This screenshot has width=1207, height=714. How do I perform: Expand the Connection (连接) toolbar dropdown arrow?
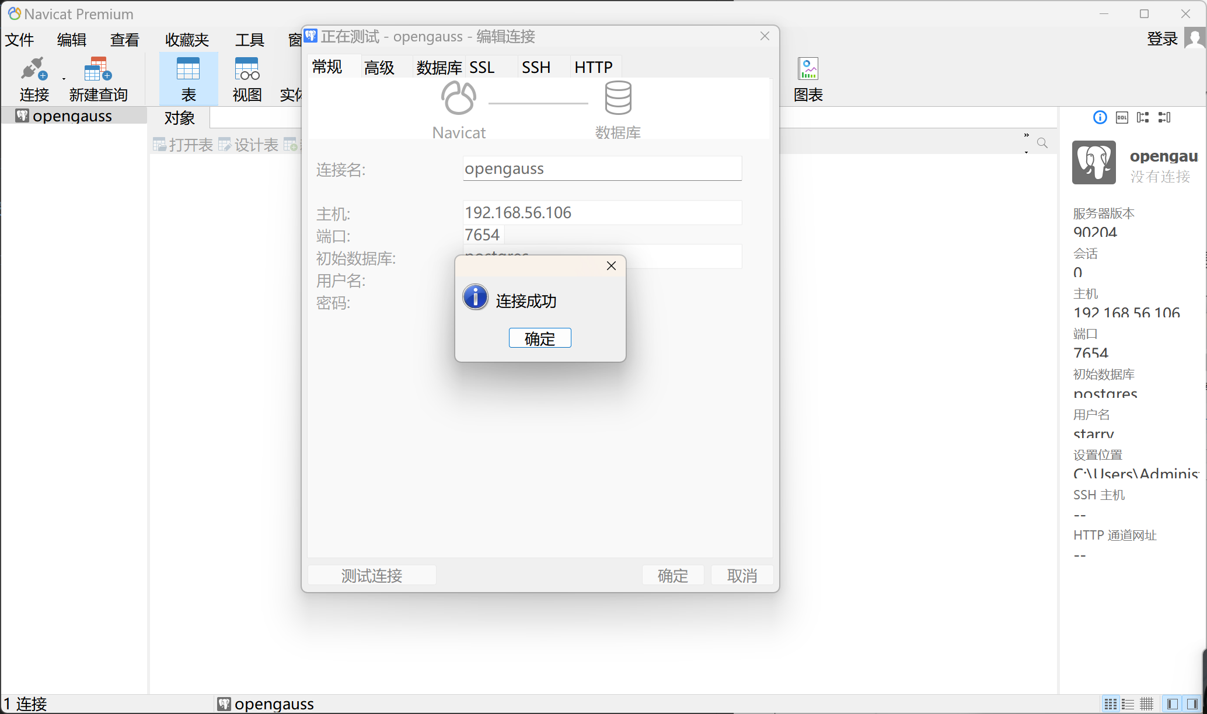tap(64, 79)
